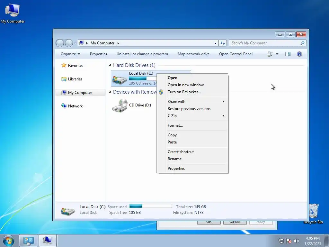Select the My Computer taskbar button
The height and width of the screenshot is (247, 329).
pos(48,241)
